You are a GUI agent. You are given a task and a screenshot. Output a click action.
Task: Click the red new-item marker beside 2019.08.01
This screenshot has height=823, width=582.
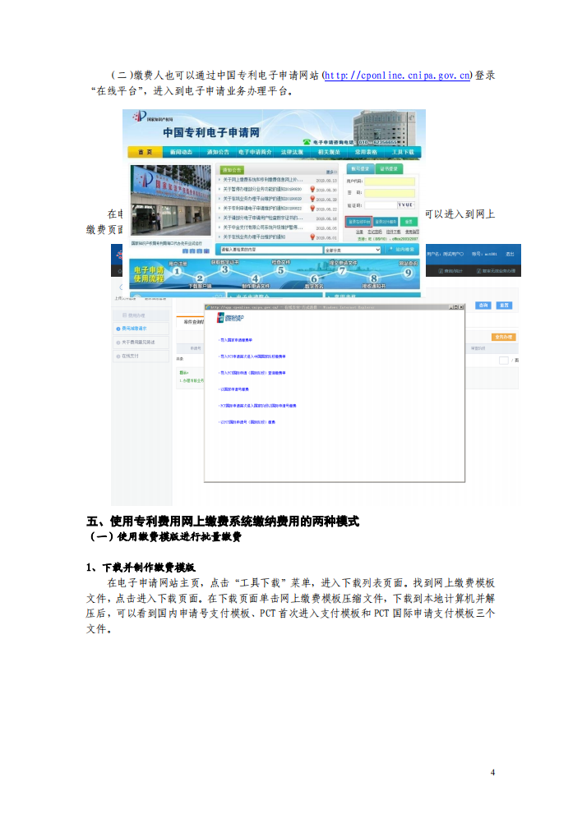click(x=312, y=237)
